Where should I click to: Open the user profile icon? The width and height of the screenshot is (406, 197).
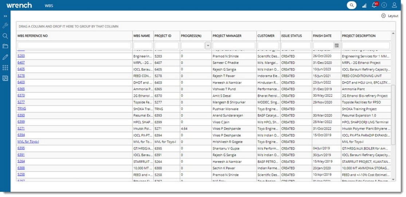(x=394, y=5)
